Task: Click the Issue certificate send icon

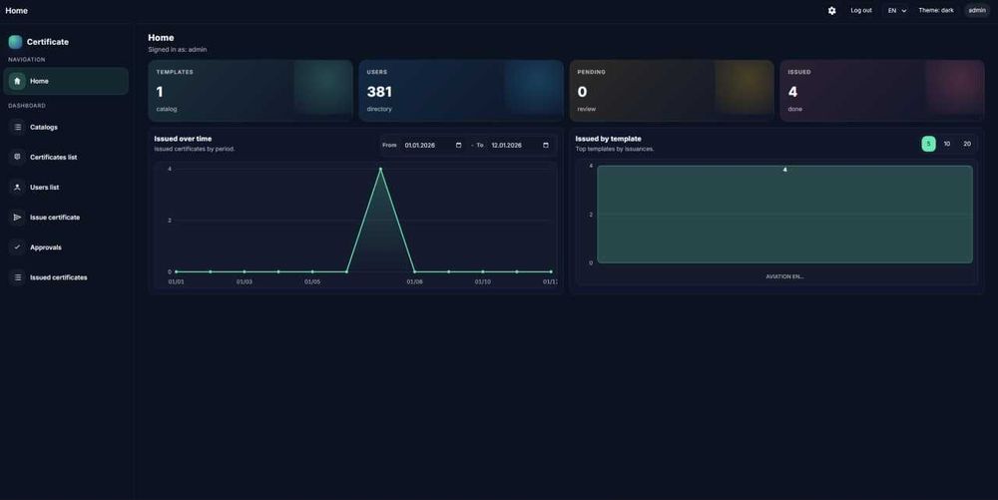Action: click(x=17, y=218)
